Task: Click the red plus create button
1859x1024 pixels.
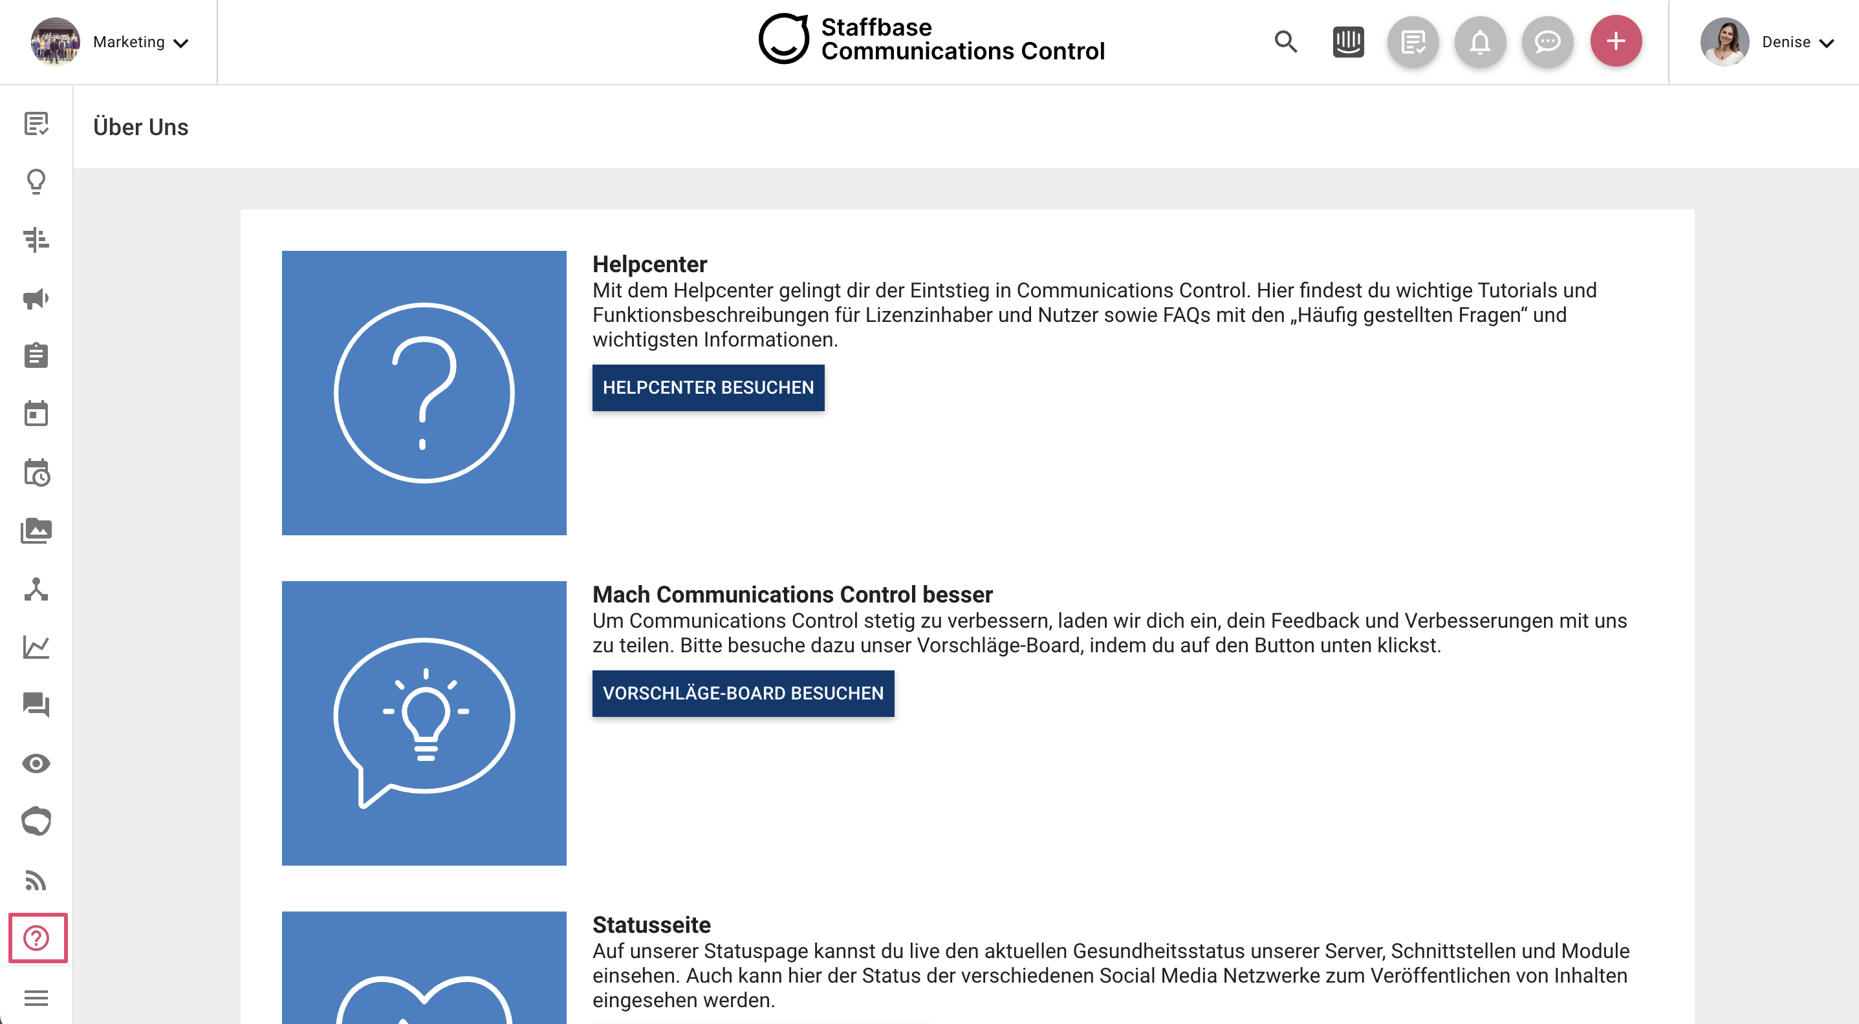Action: pyautogui.click(x=1616, y=41)
